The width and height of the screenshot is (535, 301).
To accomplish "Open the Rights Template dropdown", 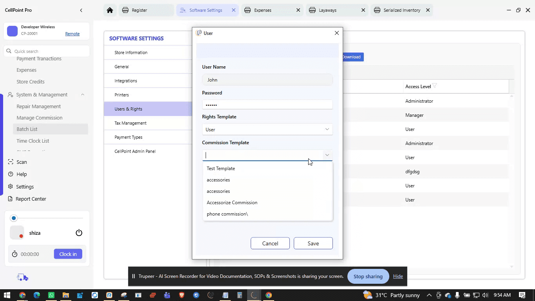I will click(x=267, y=129).
